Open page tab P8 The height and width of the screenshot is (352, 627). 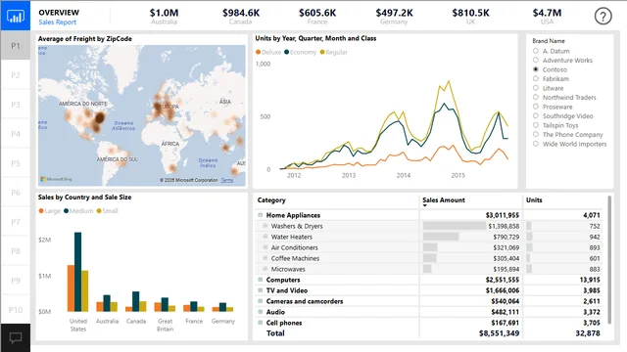pos(16,251)
